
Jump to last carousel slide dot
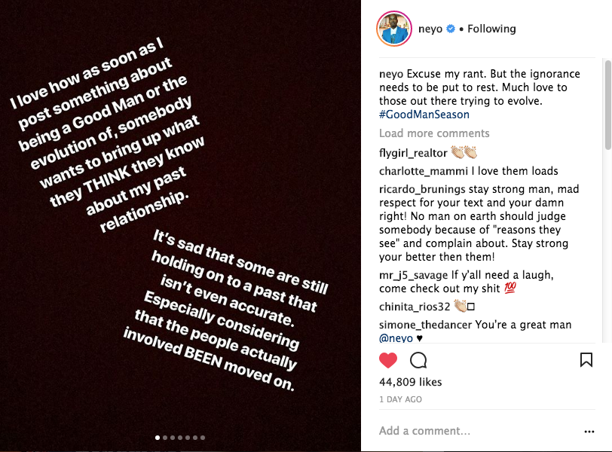click(203, 437)
